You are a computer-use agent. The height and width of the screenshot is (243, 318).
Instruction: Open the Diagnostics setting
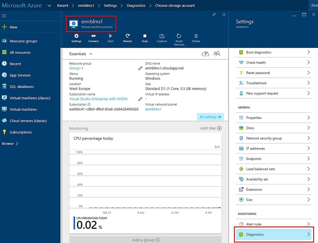click(273, 234)
